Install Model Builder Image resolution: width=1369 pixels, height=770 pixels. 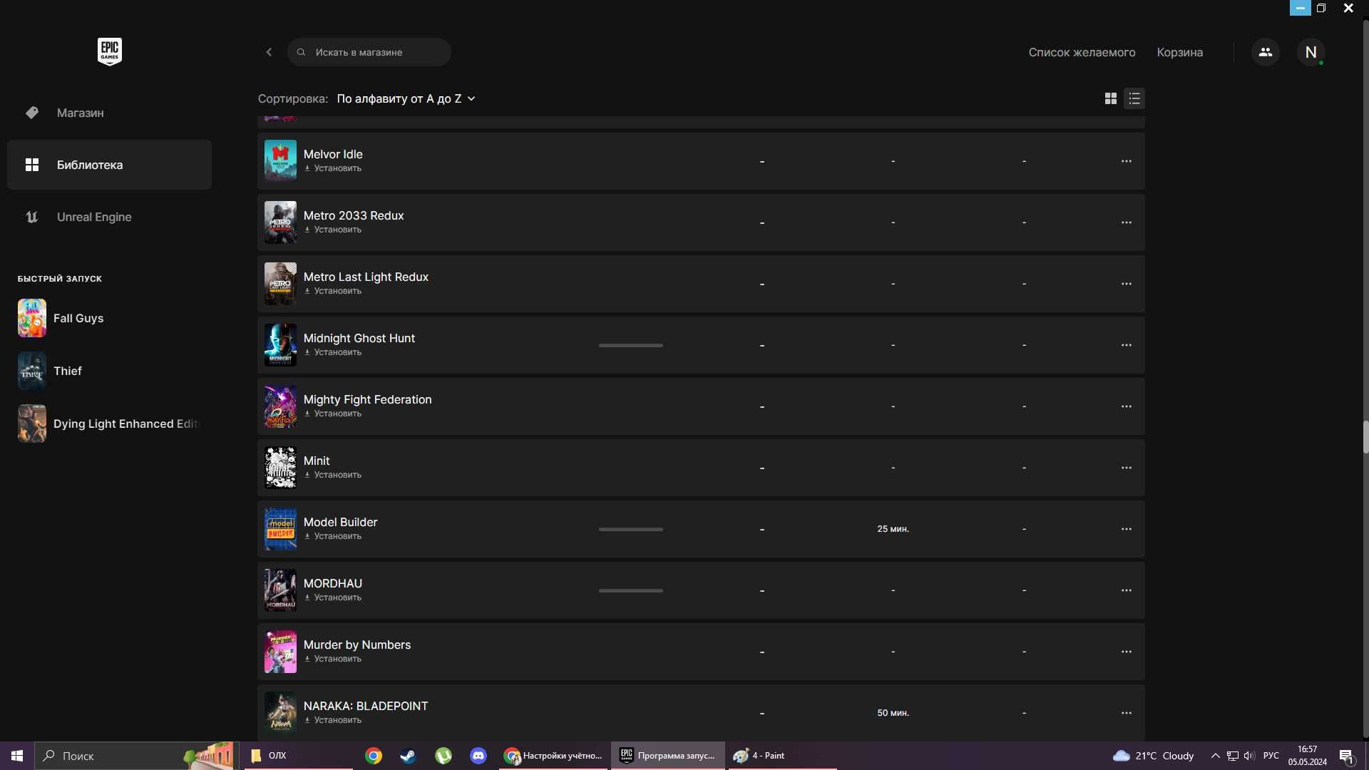(x=333, y=537)
